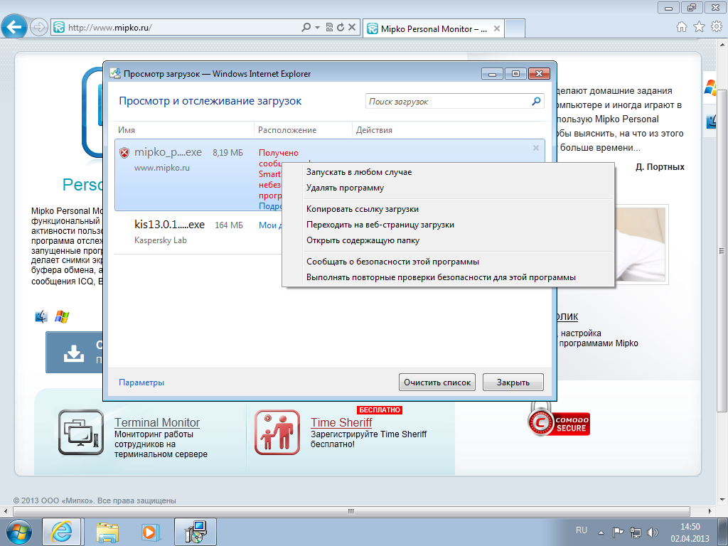Click the download arrow icon on blue button

tap(73, 353)
